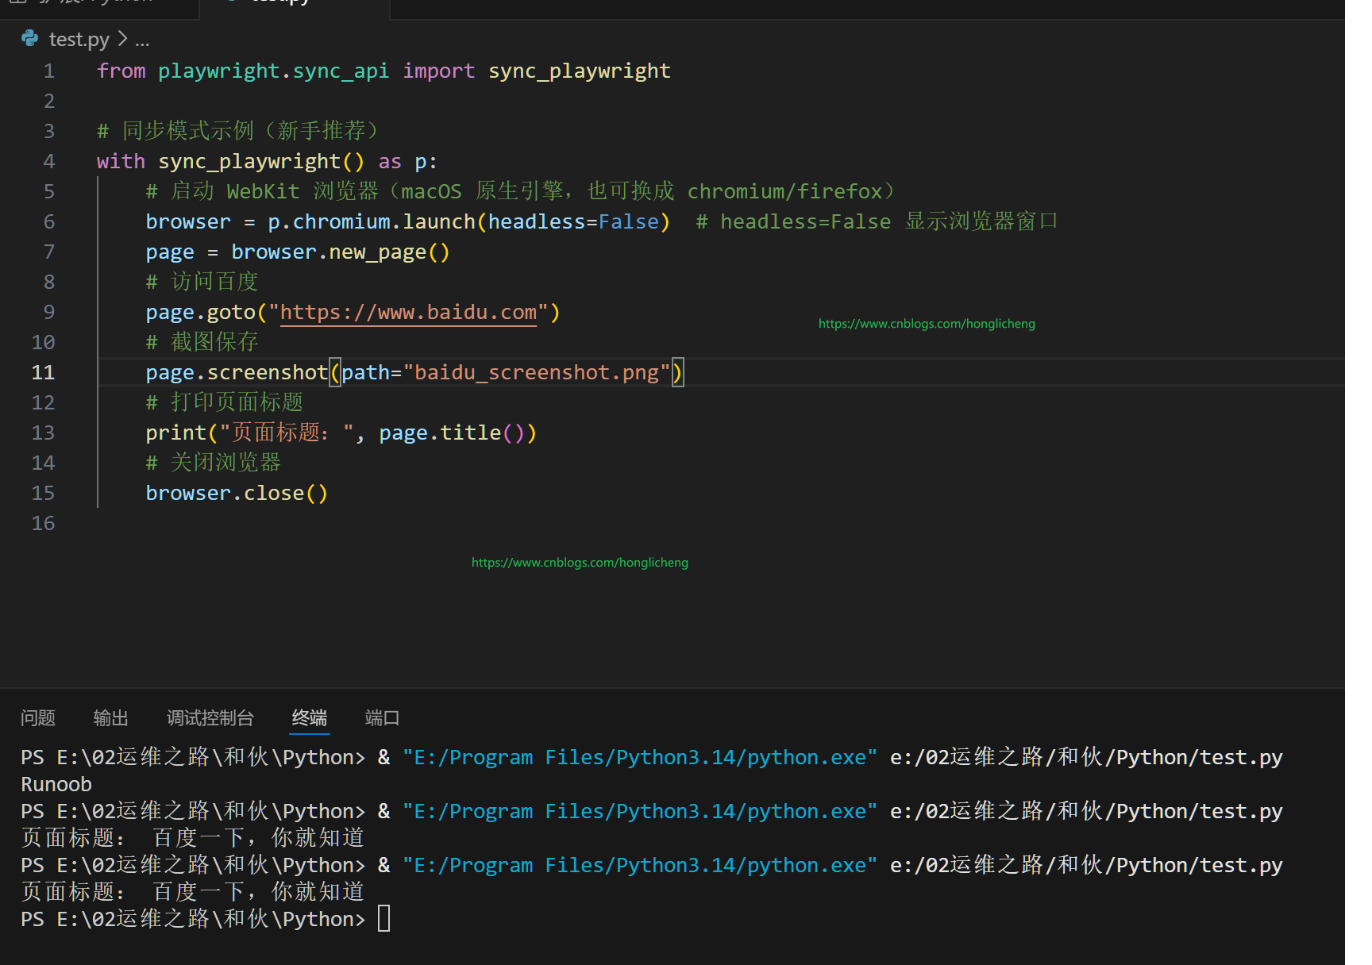
Task: Click the comment "# 打印页面标题"
Action: pyautogui.click(x=225, y=402)
